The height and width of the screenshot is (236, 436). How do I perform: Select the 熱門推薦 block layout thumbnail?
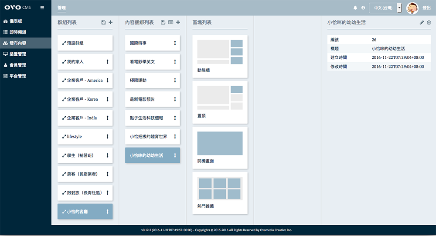coord(220,188)
